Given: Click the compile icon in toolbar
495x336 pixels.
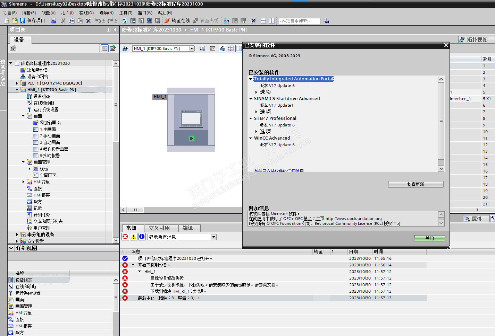Looking at the screenshot, I should pyautogui.click(x=124, y=21).
